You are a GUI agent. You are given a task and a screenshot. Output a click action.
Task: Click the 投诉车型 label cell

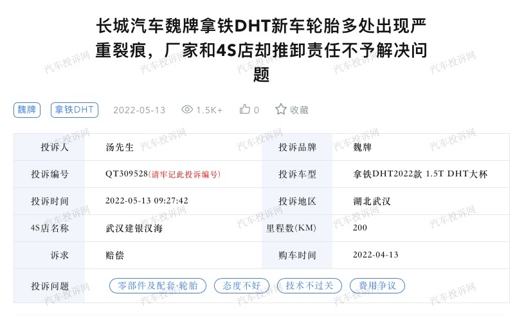pyautogui.click(x=297, y=174)
